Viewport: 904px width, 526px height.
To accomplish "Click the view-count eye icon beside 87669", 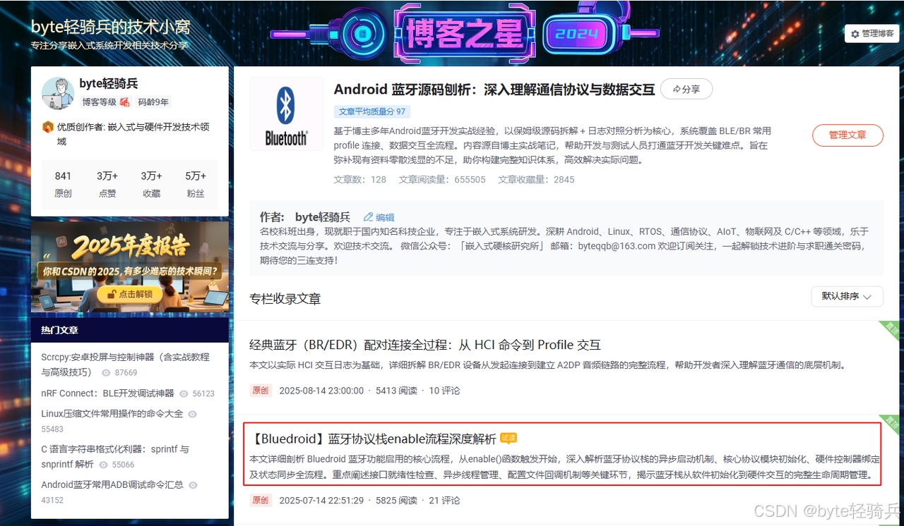I will pyautogui.click(x=107, y=372).
